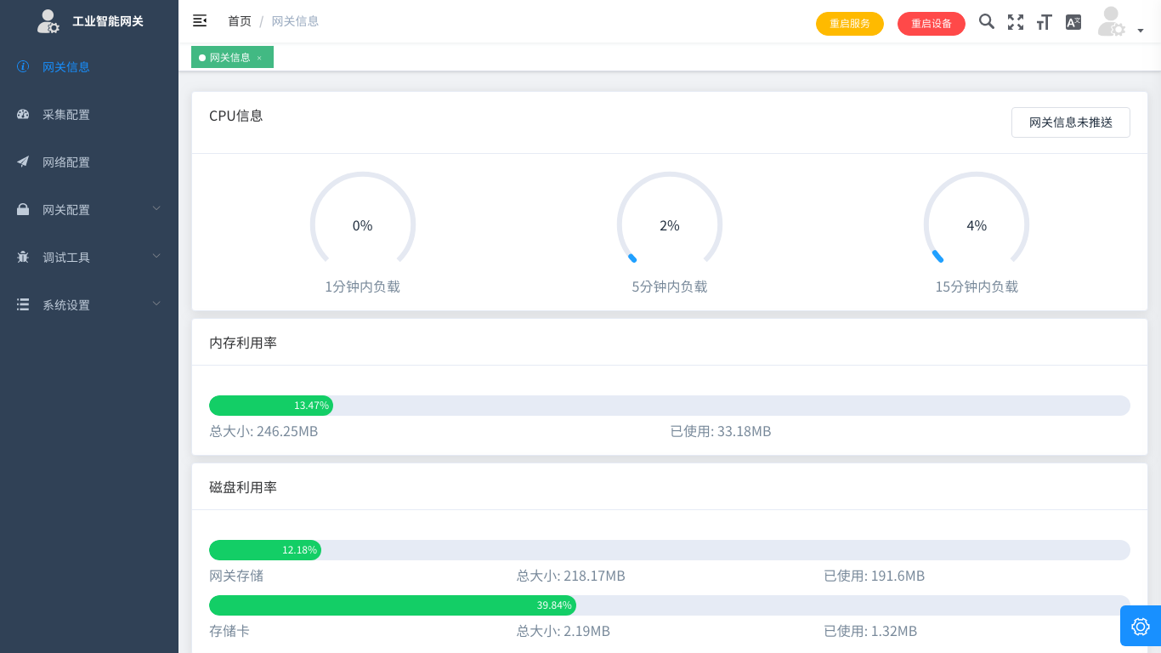Click the 5分钟内负载 label
The height and width of the screenshot is (653, 1161).
[x=670, y=287]
